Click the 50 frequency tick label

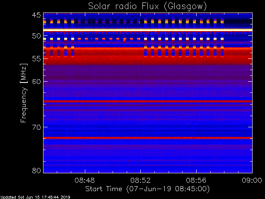point(36,36)
